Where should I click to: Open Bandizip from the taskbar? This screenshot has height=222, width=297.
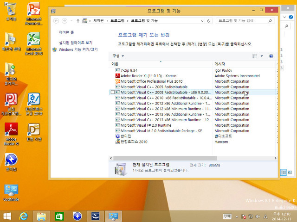click(x=77, y=216)
